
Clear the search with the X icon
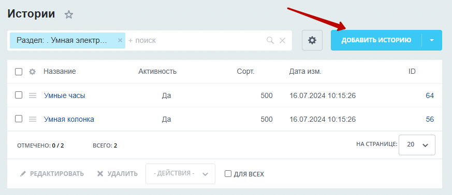pyautogui.click(x=283, y=40)
